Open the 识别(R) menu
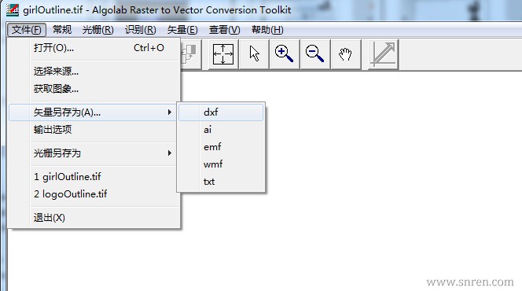 point(141,30)
